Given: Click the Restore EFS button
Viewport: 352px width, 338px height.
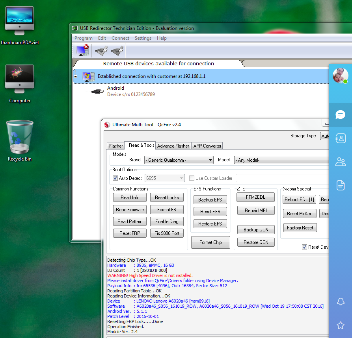Looking at the screenshot, I should 210,223.
